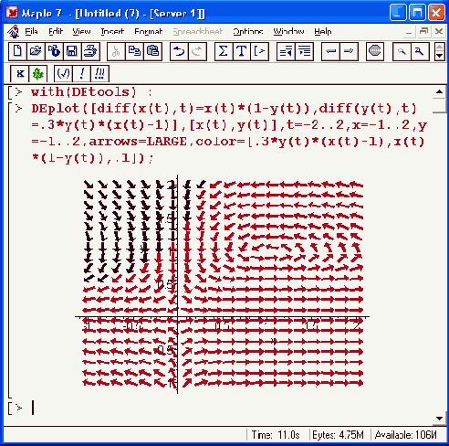
Task: Toggle Maple input mode with the leaf button
Action: click(x=37, y=74)
